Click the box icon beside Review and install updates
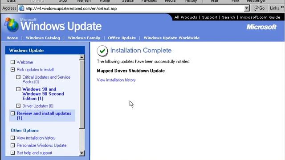The width and height of the screenshot is (285, 160). click(x=12, y=113)
